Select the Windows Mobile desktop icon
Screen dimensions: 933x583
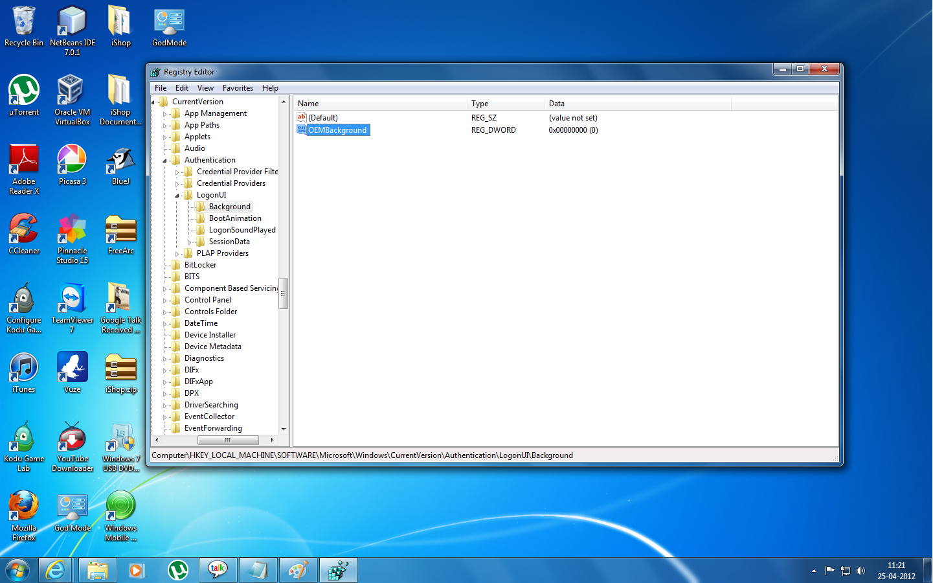[x=121, y=516]
